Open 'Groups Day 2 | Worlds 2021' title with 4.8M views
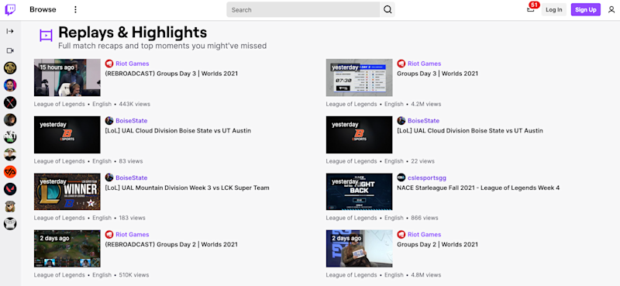Image resolution: width=620 pixels, height=286 pixels. click(x=437, y=244)
